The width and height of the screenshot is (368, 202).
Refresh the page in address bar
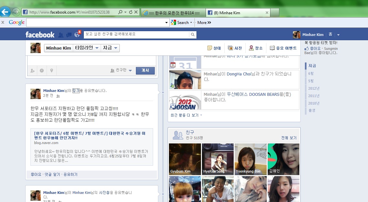pyautogui.click(x=131, y=12)
